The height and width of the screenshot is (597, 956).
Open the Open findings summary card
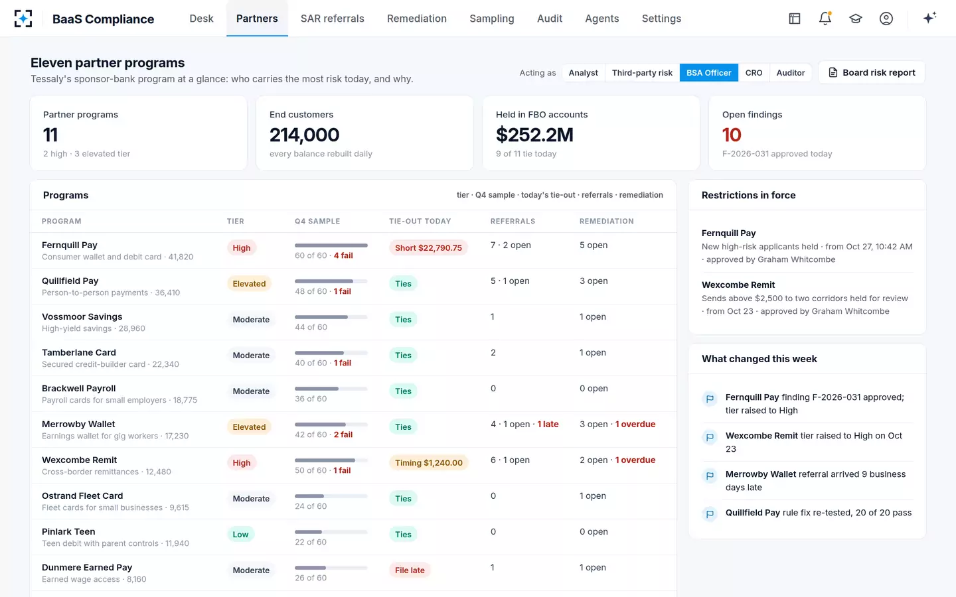pyautogui.click(x=817, y=133)
